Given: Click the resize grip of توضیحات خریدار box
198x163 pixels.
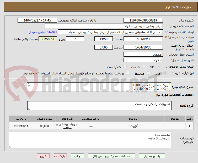Looking at the screenshot, I should pyautogui.click(x=10, y=146).
